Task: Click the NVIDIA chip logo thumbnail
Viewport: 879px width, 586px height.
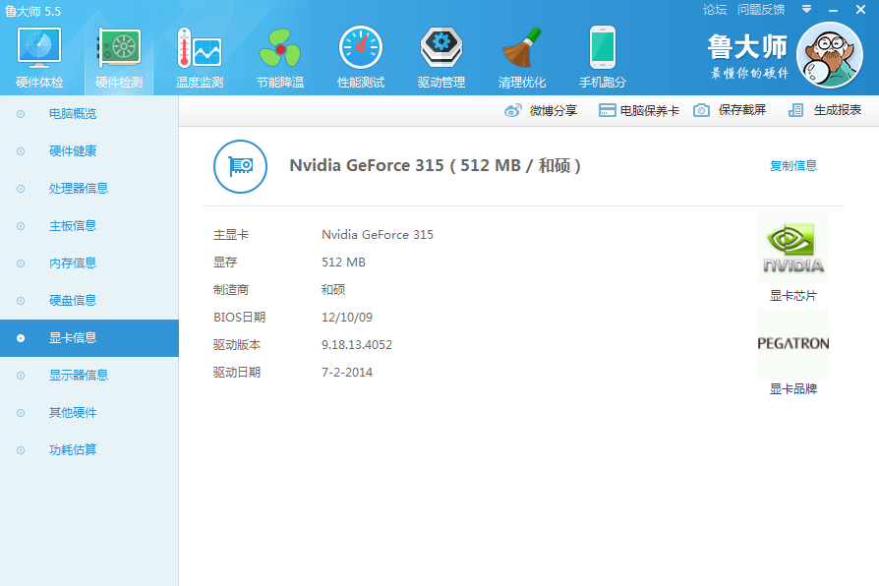Action: point(793,248)
